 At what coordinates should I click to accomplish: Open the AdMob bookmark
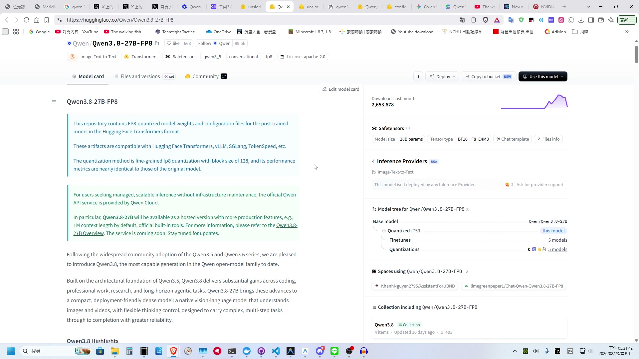coord(555,32)
